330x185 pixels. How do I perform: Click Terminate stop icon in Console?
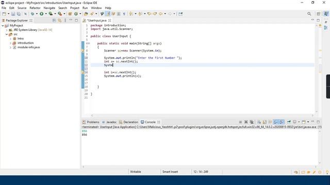coord(240,122)
